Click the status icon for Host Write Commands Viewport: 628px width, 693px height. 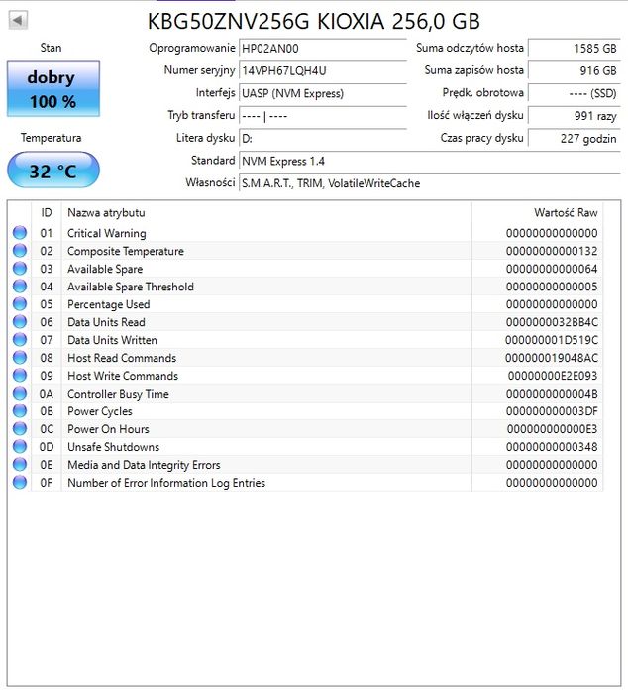coord(20,375)
